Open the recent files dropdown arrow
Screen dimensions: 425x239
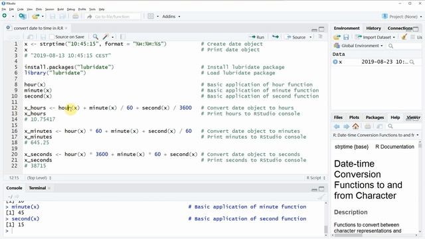point(42,17)
